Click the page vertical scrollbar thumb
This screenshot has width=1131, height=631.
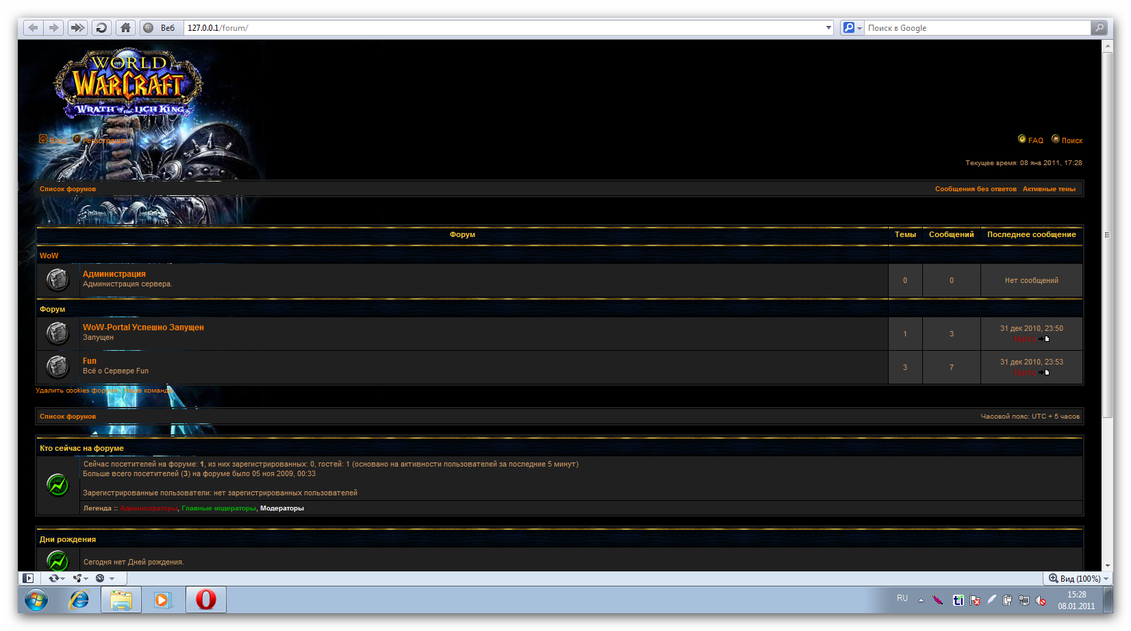pos(1107,235)
